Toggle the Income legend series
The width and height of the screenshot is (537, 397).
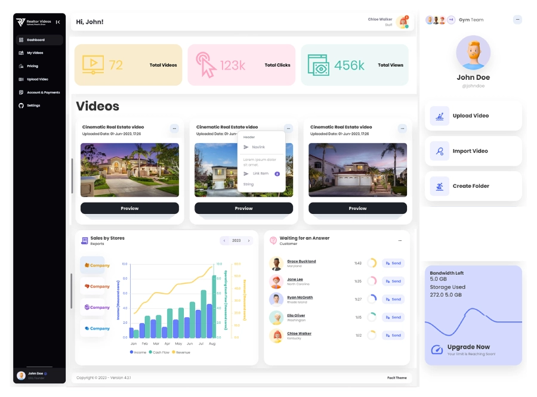[x=138, y=352]
